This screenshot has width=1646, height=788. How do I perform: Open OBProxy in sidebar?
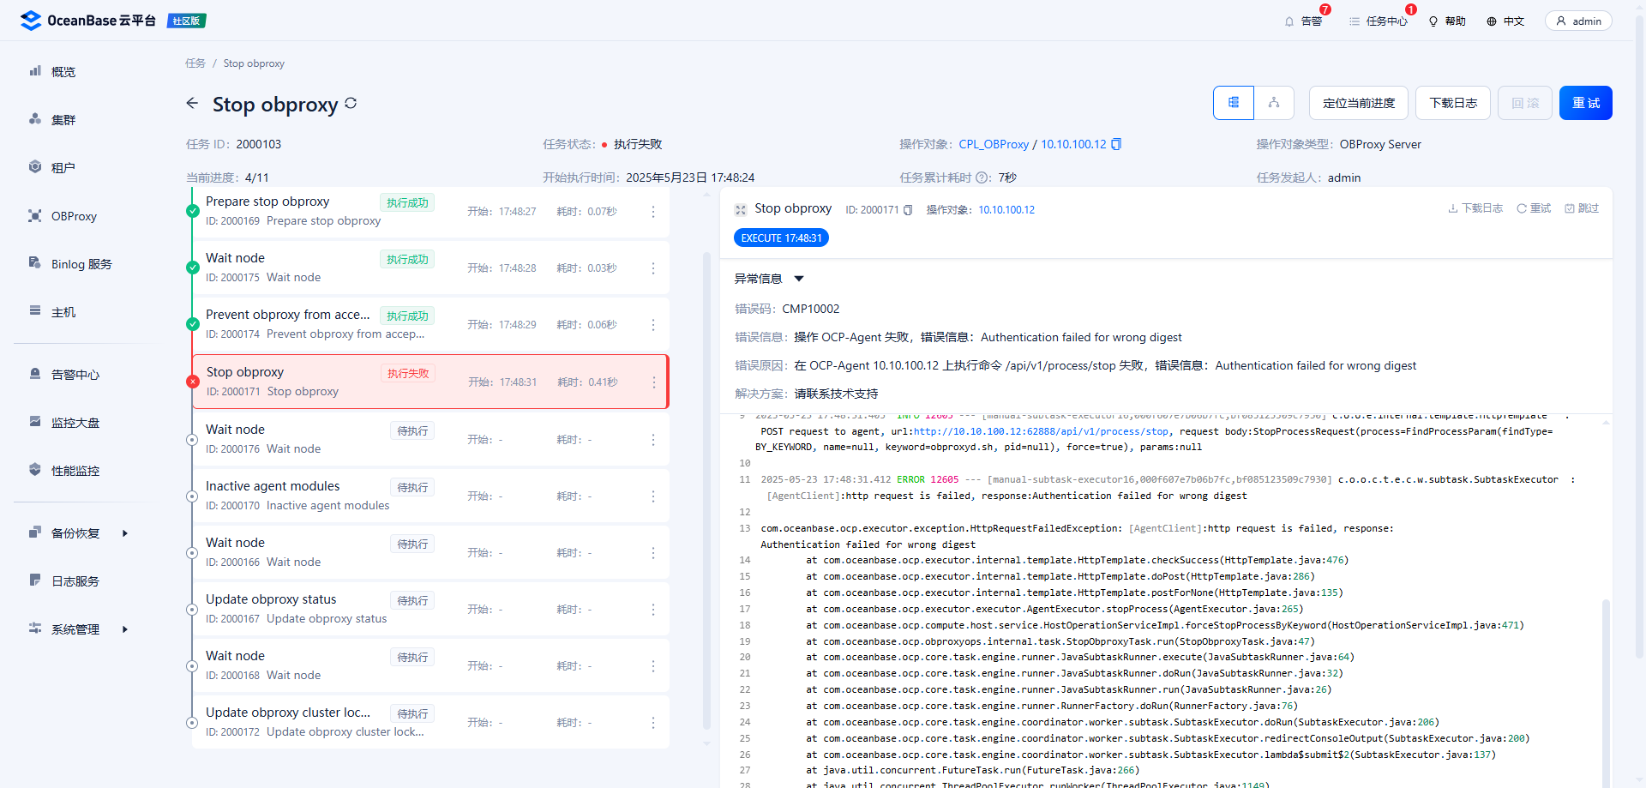74,216
